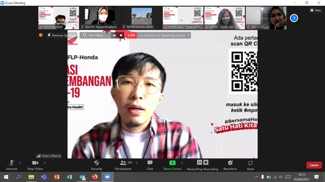Viewport: 325px width, 182px height.
Task: Open Security shield options
Action: point(96,165)
